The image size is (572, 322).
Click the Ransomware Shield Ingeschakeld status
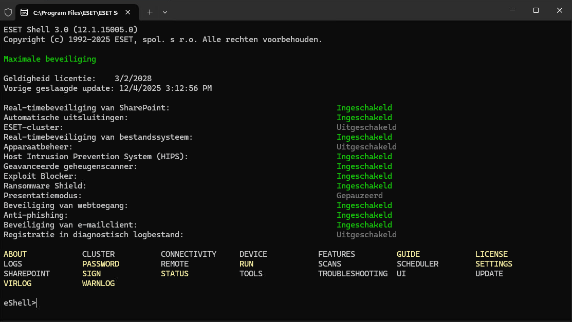[x=364, y=186]
